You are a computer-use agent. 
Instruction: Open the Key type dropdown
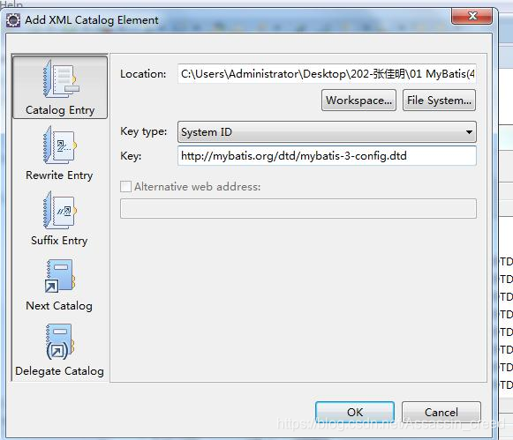coord(327,131)
